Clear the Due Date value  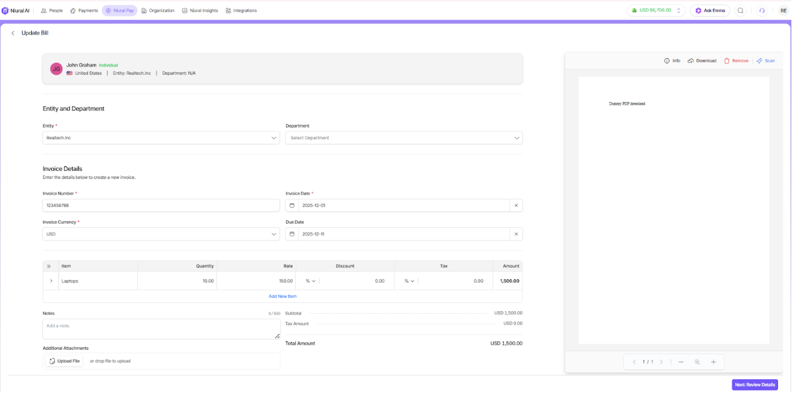click(x=516, y=234)
